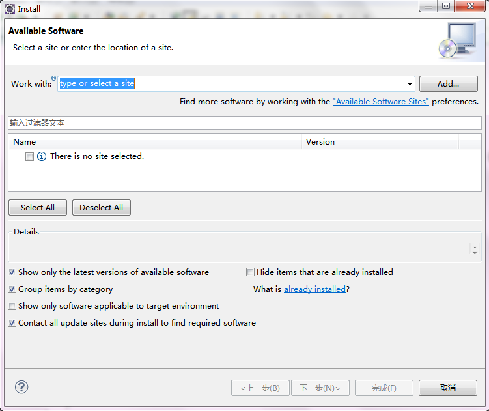
Task: Click Details scroll down arrow
Action: (475, 253)
